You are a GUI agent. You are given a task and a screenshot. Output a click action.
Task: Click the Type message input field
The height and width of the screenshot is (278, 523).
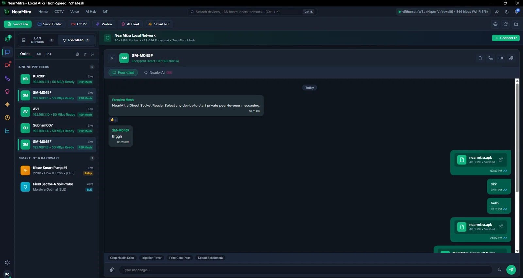click(305, 270)
